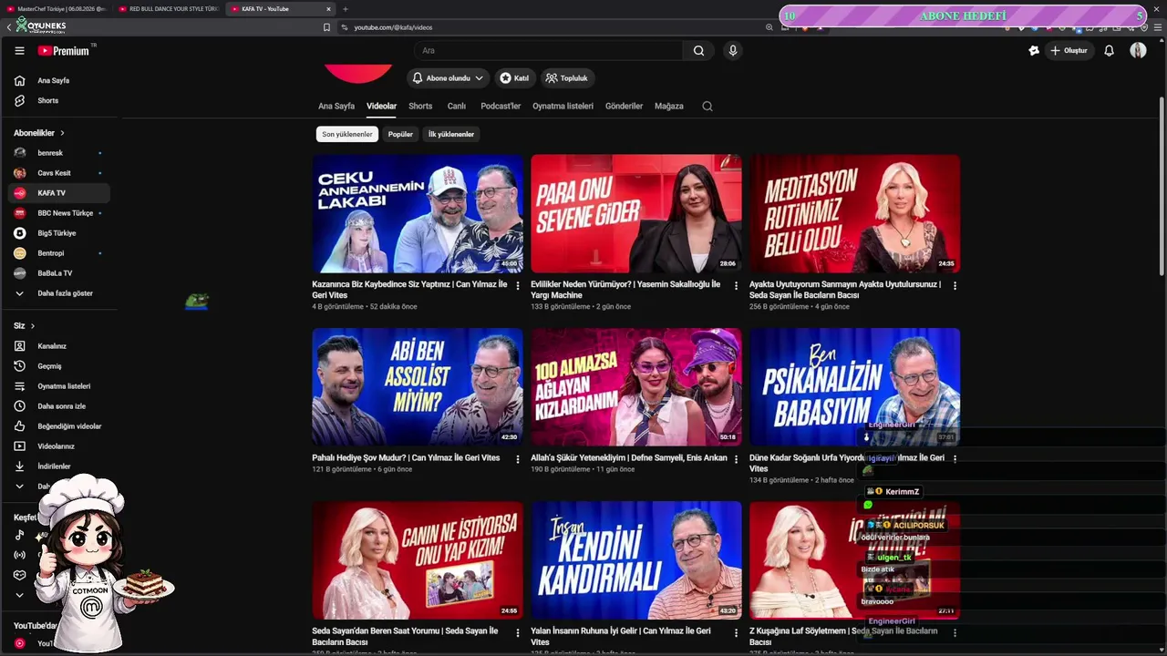Image resolution: width=1167 pixels, height=656 pixels.
Task: Open the Mağaza tab
Action: 668,107
